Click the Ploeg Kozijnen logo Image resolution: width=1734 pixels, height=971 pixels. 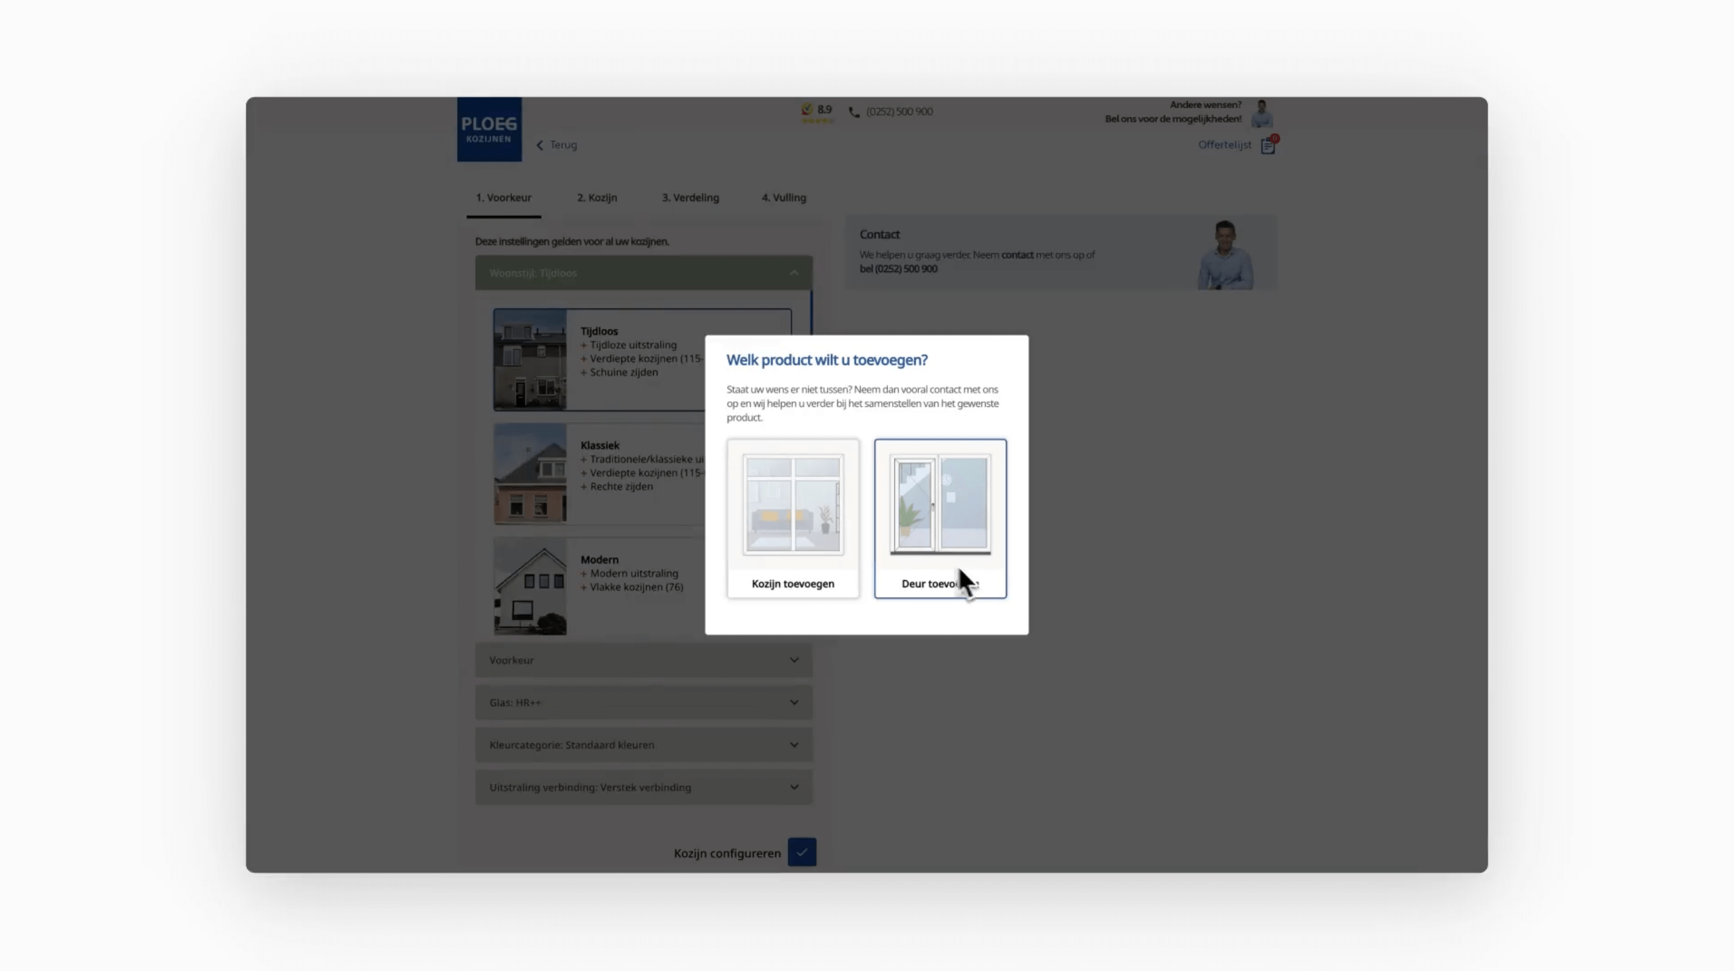(489, 129)
